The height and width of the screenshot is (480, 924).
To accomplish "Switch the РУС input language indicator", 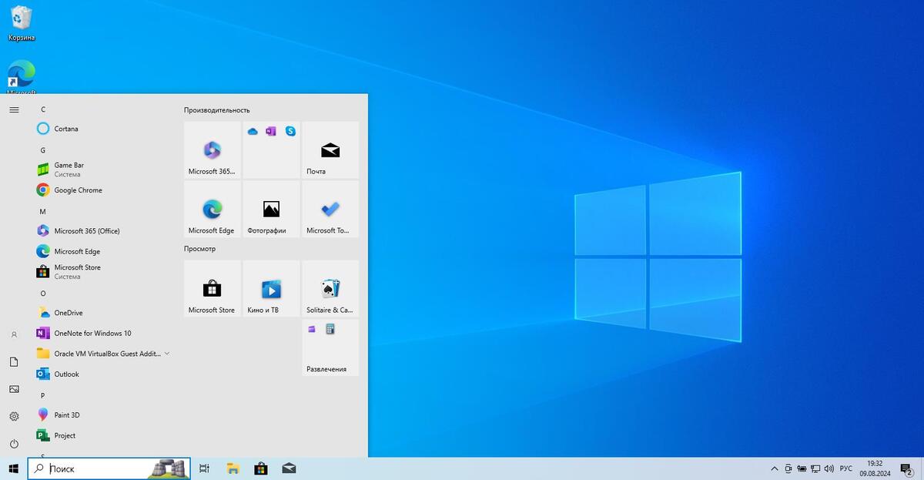I will coord(845,468).
